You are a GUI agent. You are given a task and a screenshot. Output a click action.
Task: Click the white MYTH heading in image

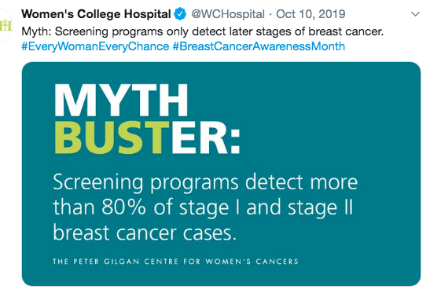121,100
